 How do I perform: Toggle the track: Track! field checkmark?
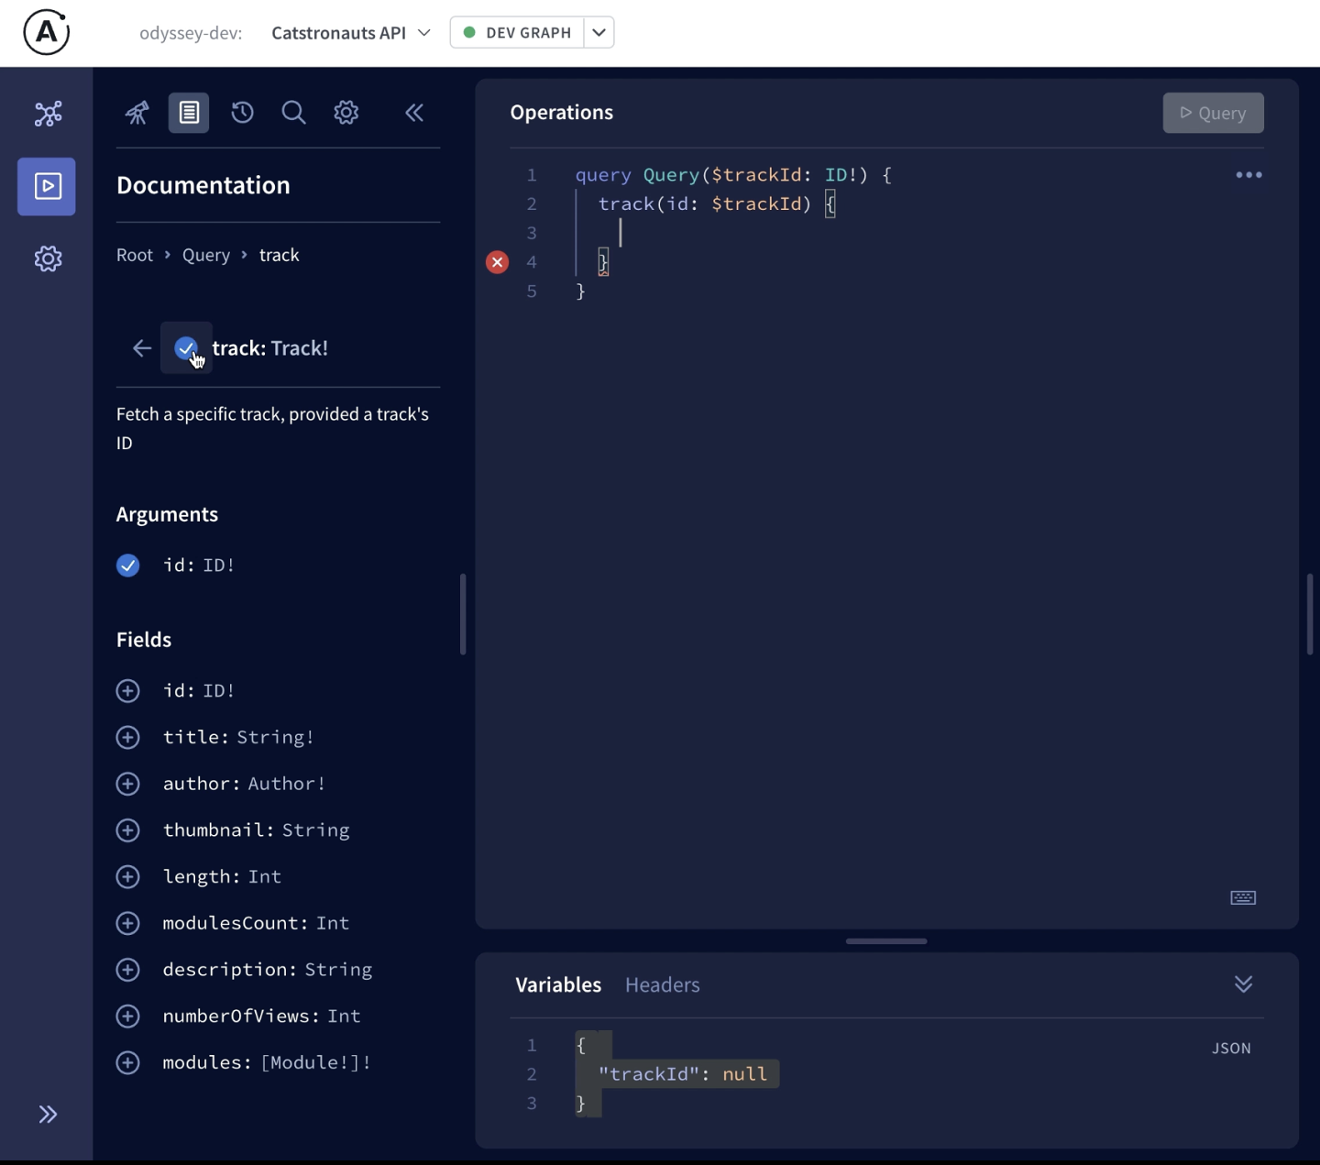(x=186, y=348)
